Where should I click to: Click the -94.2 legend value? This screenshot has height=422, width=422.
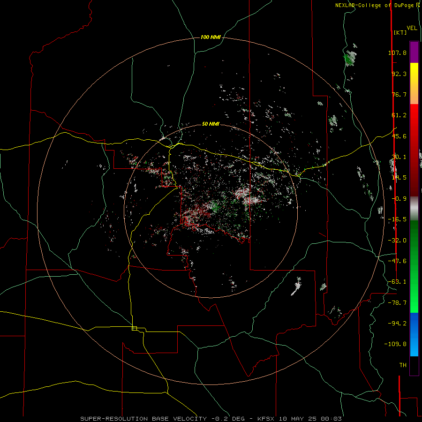[397, 323]
